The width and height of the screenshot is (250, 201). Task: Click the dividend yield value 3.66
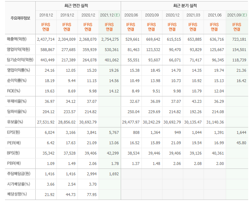tap(51, 185)
